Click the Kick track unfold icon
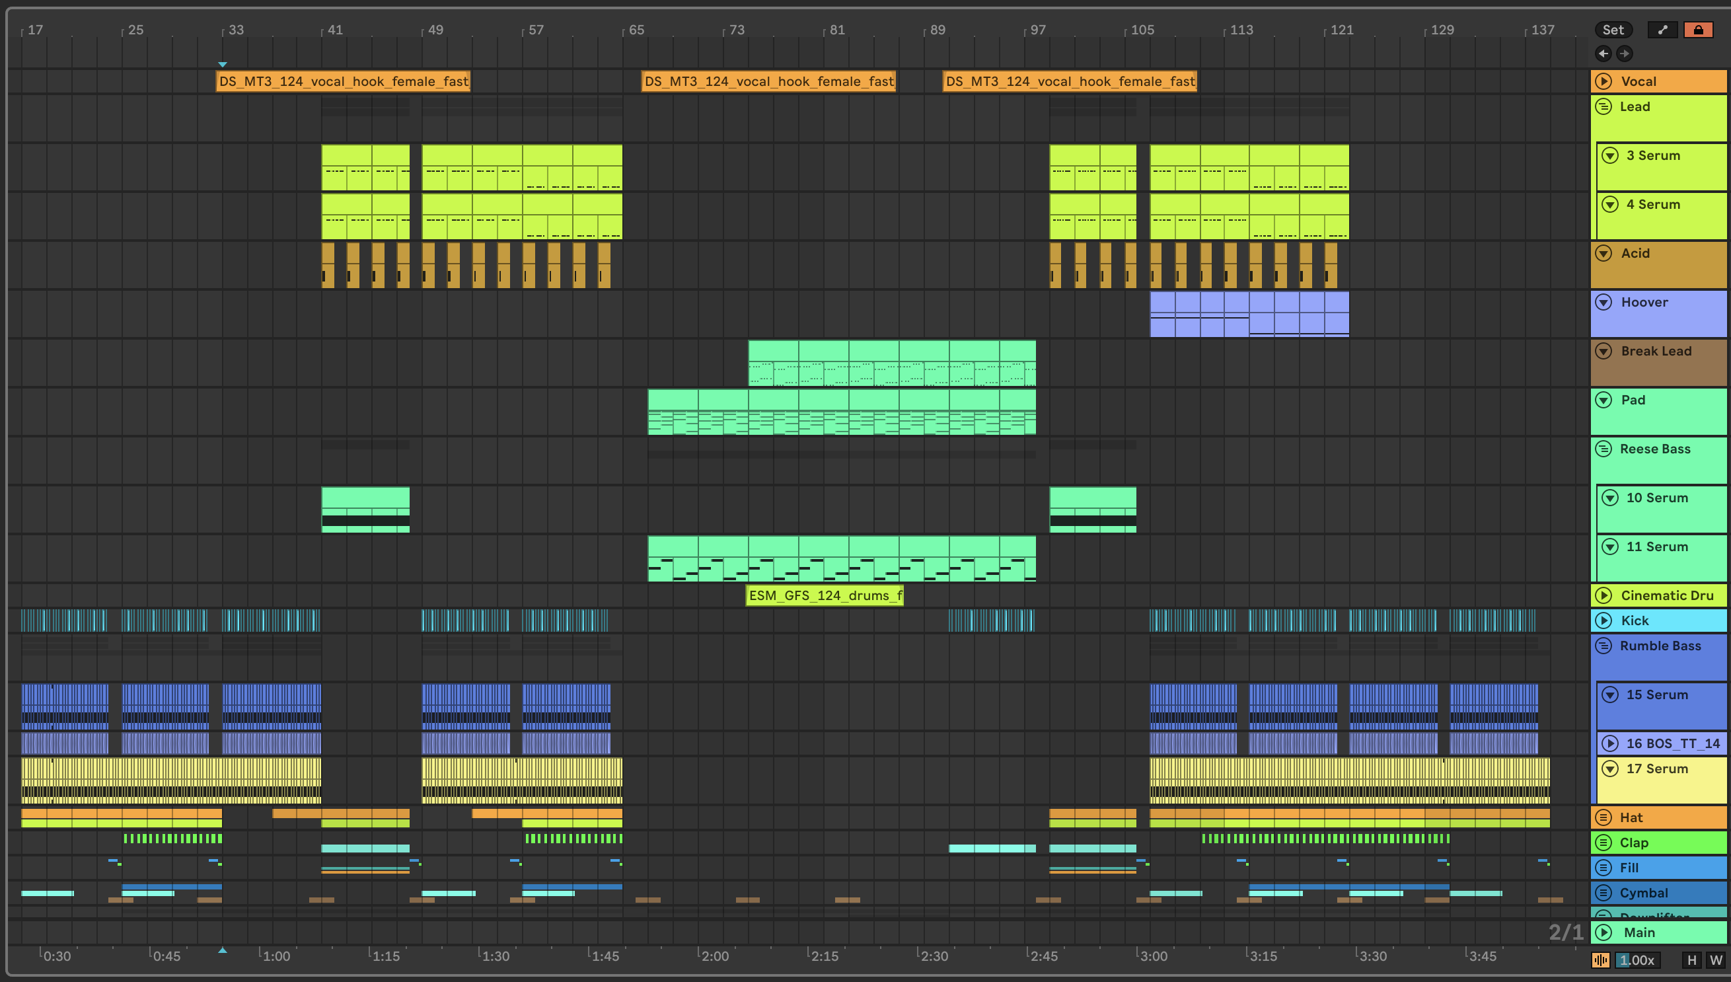 1603,621
